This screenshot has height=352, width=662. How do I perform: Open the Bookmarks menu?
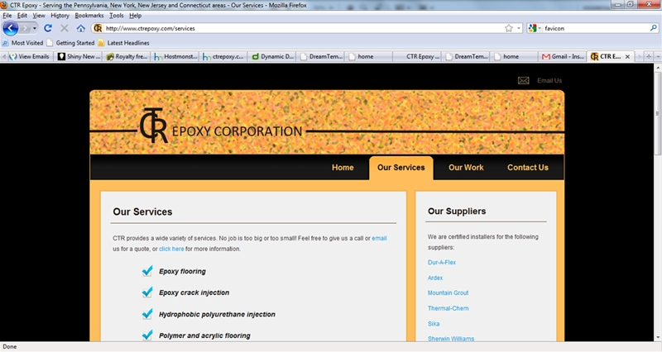click(89, 16)
